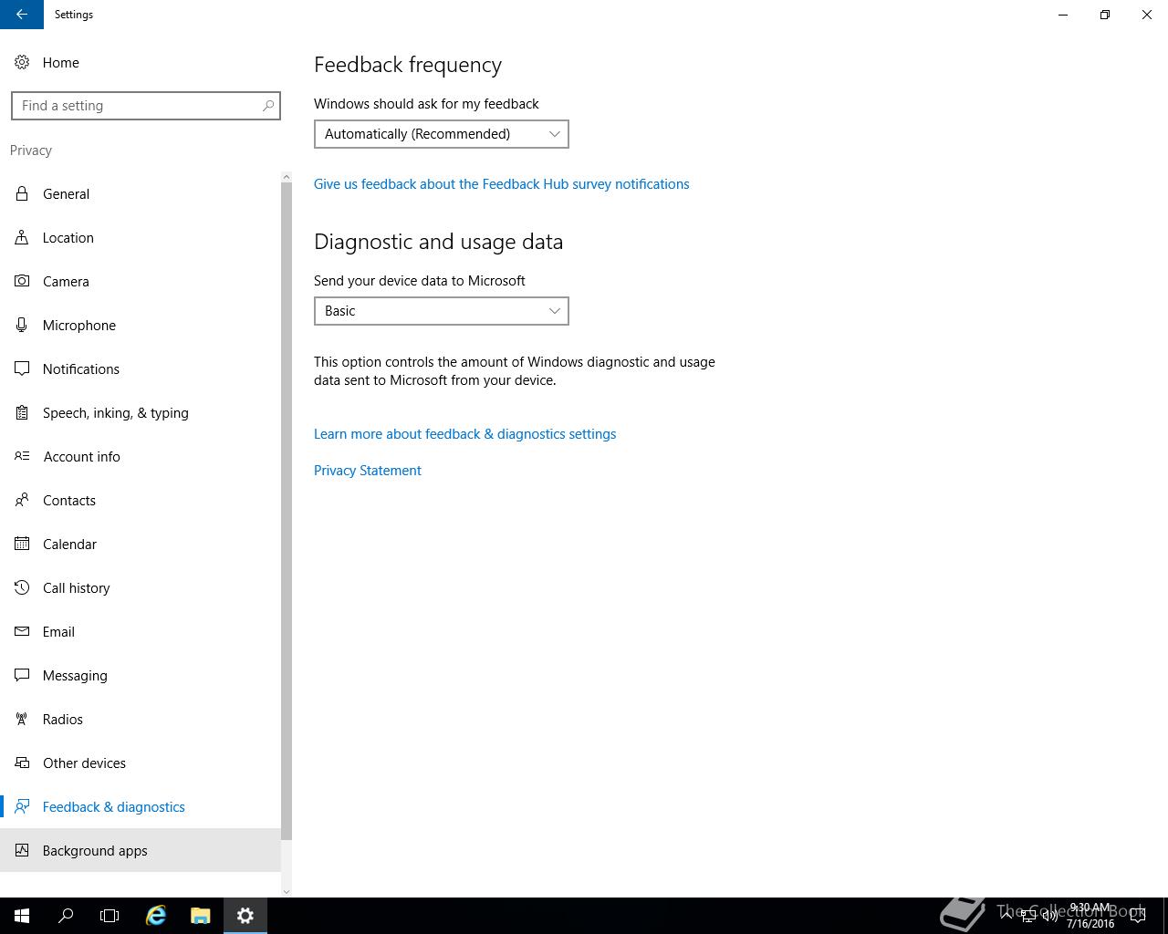
Task: Open Task View on taskbar
Action: click(x=109, y=916)
